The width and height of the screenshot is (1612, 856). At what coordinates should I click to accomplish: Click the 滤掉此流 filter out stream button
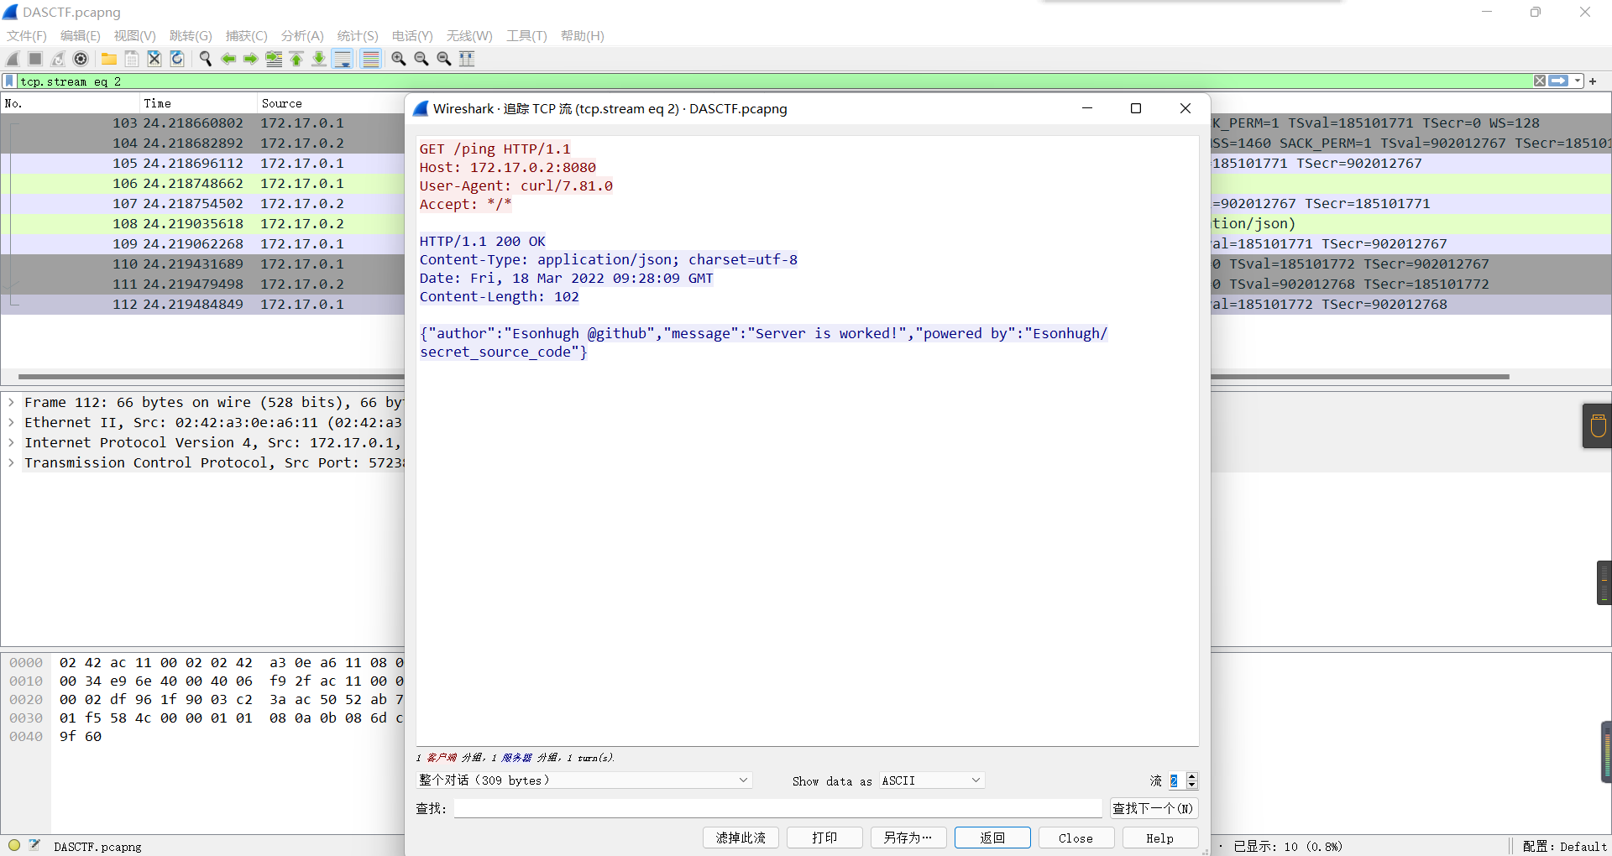(741, 838)
